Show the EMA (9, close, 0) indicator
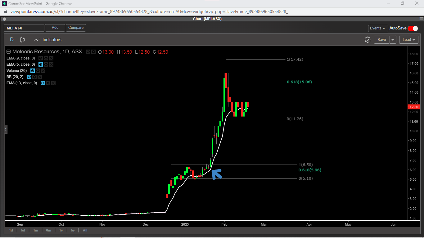Screen dimensions: 424x238 point(41,58)
